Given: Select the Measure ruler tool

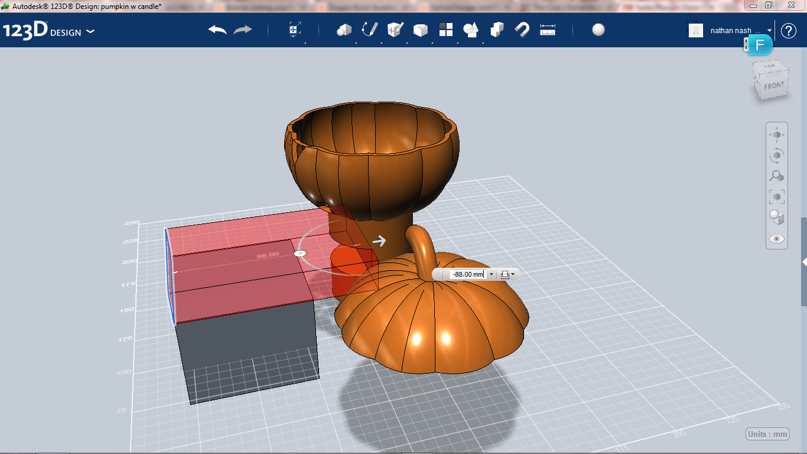Looking at the screenshot, I should click(x=548, y=30).
